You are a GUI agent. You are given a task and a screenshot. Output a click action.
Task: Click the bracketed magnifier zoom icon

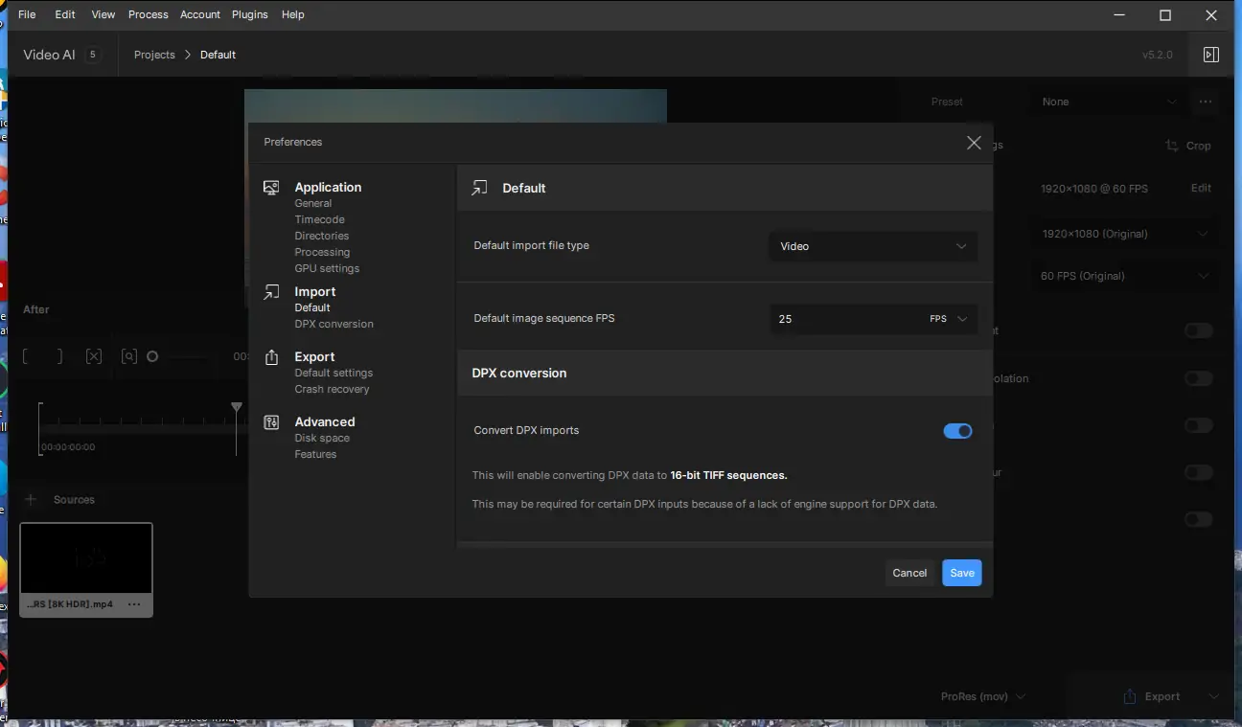point(129,356)
